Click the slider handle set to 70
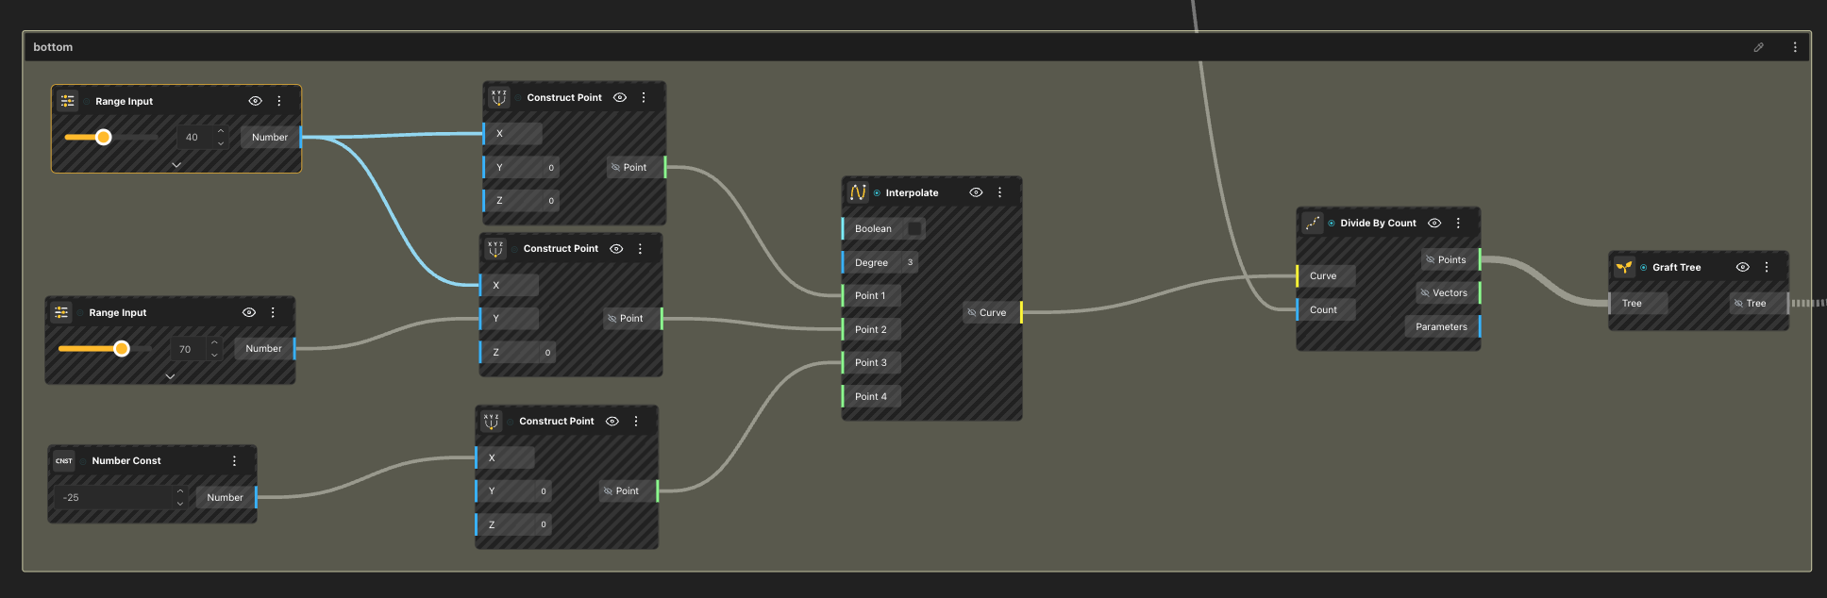This screenshot has width=1827, height=598. (122, 349)
